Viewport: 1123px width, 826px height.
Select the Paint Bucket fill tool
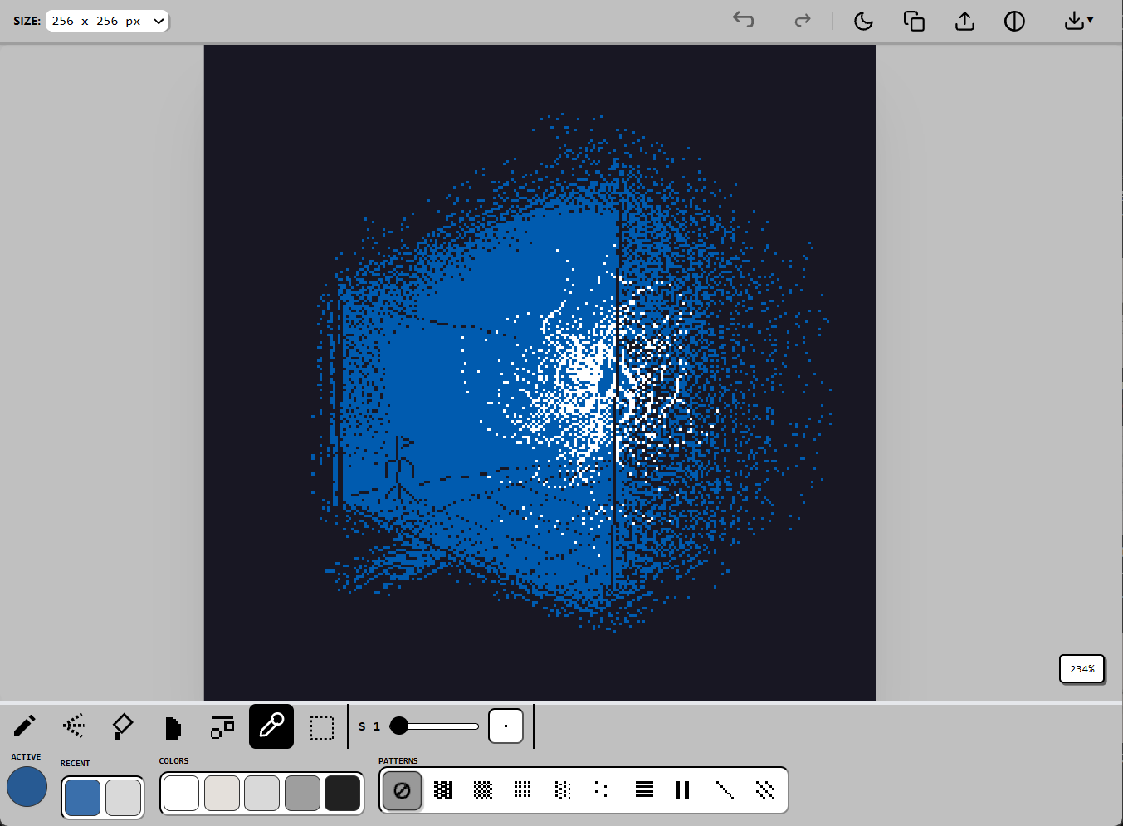[123, 726]
